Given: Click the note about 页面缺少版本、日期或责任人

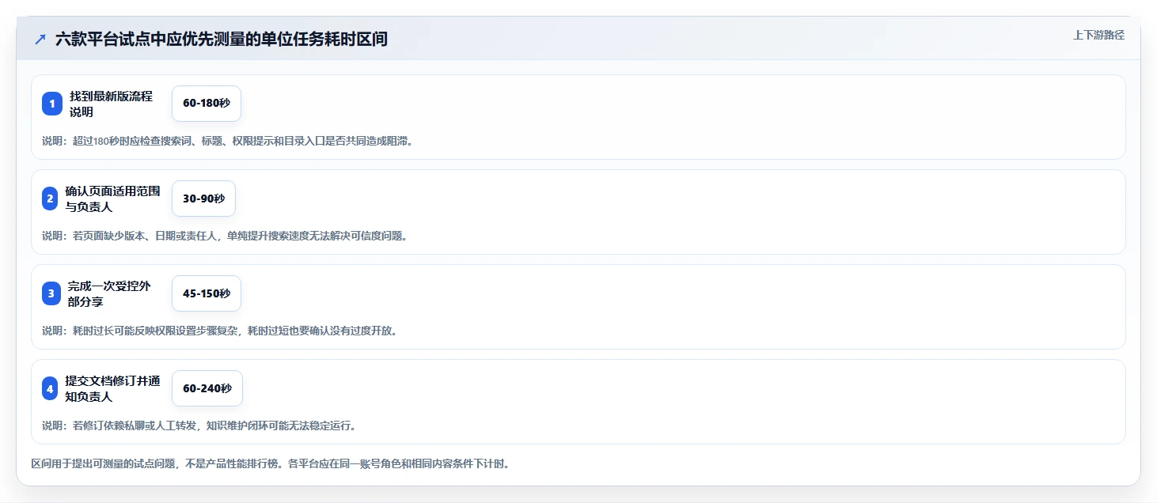Looking at the screenshot, I should 225,236.
